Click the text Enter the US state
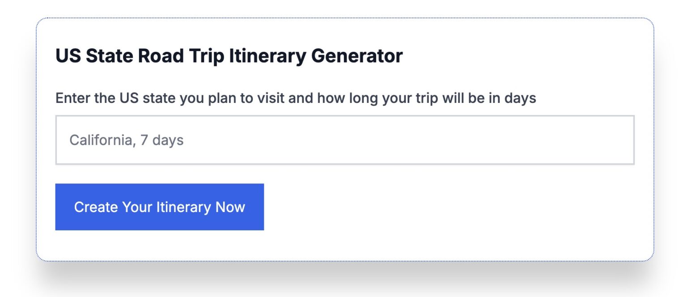Screen dimensions: 687x297 (x=116, y=98)
